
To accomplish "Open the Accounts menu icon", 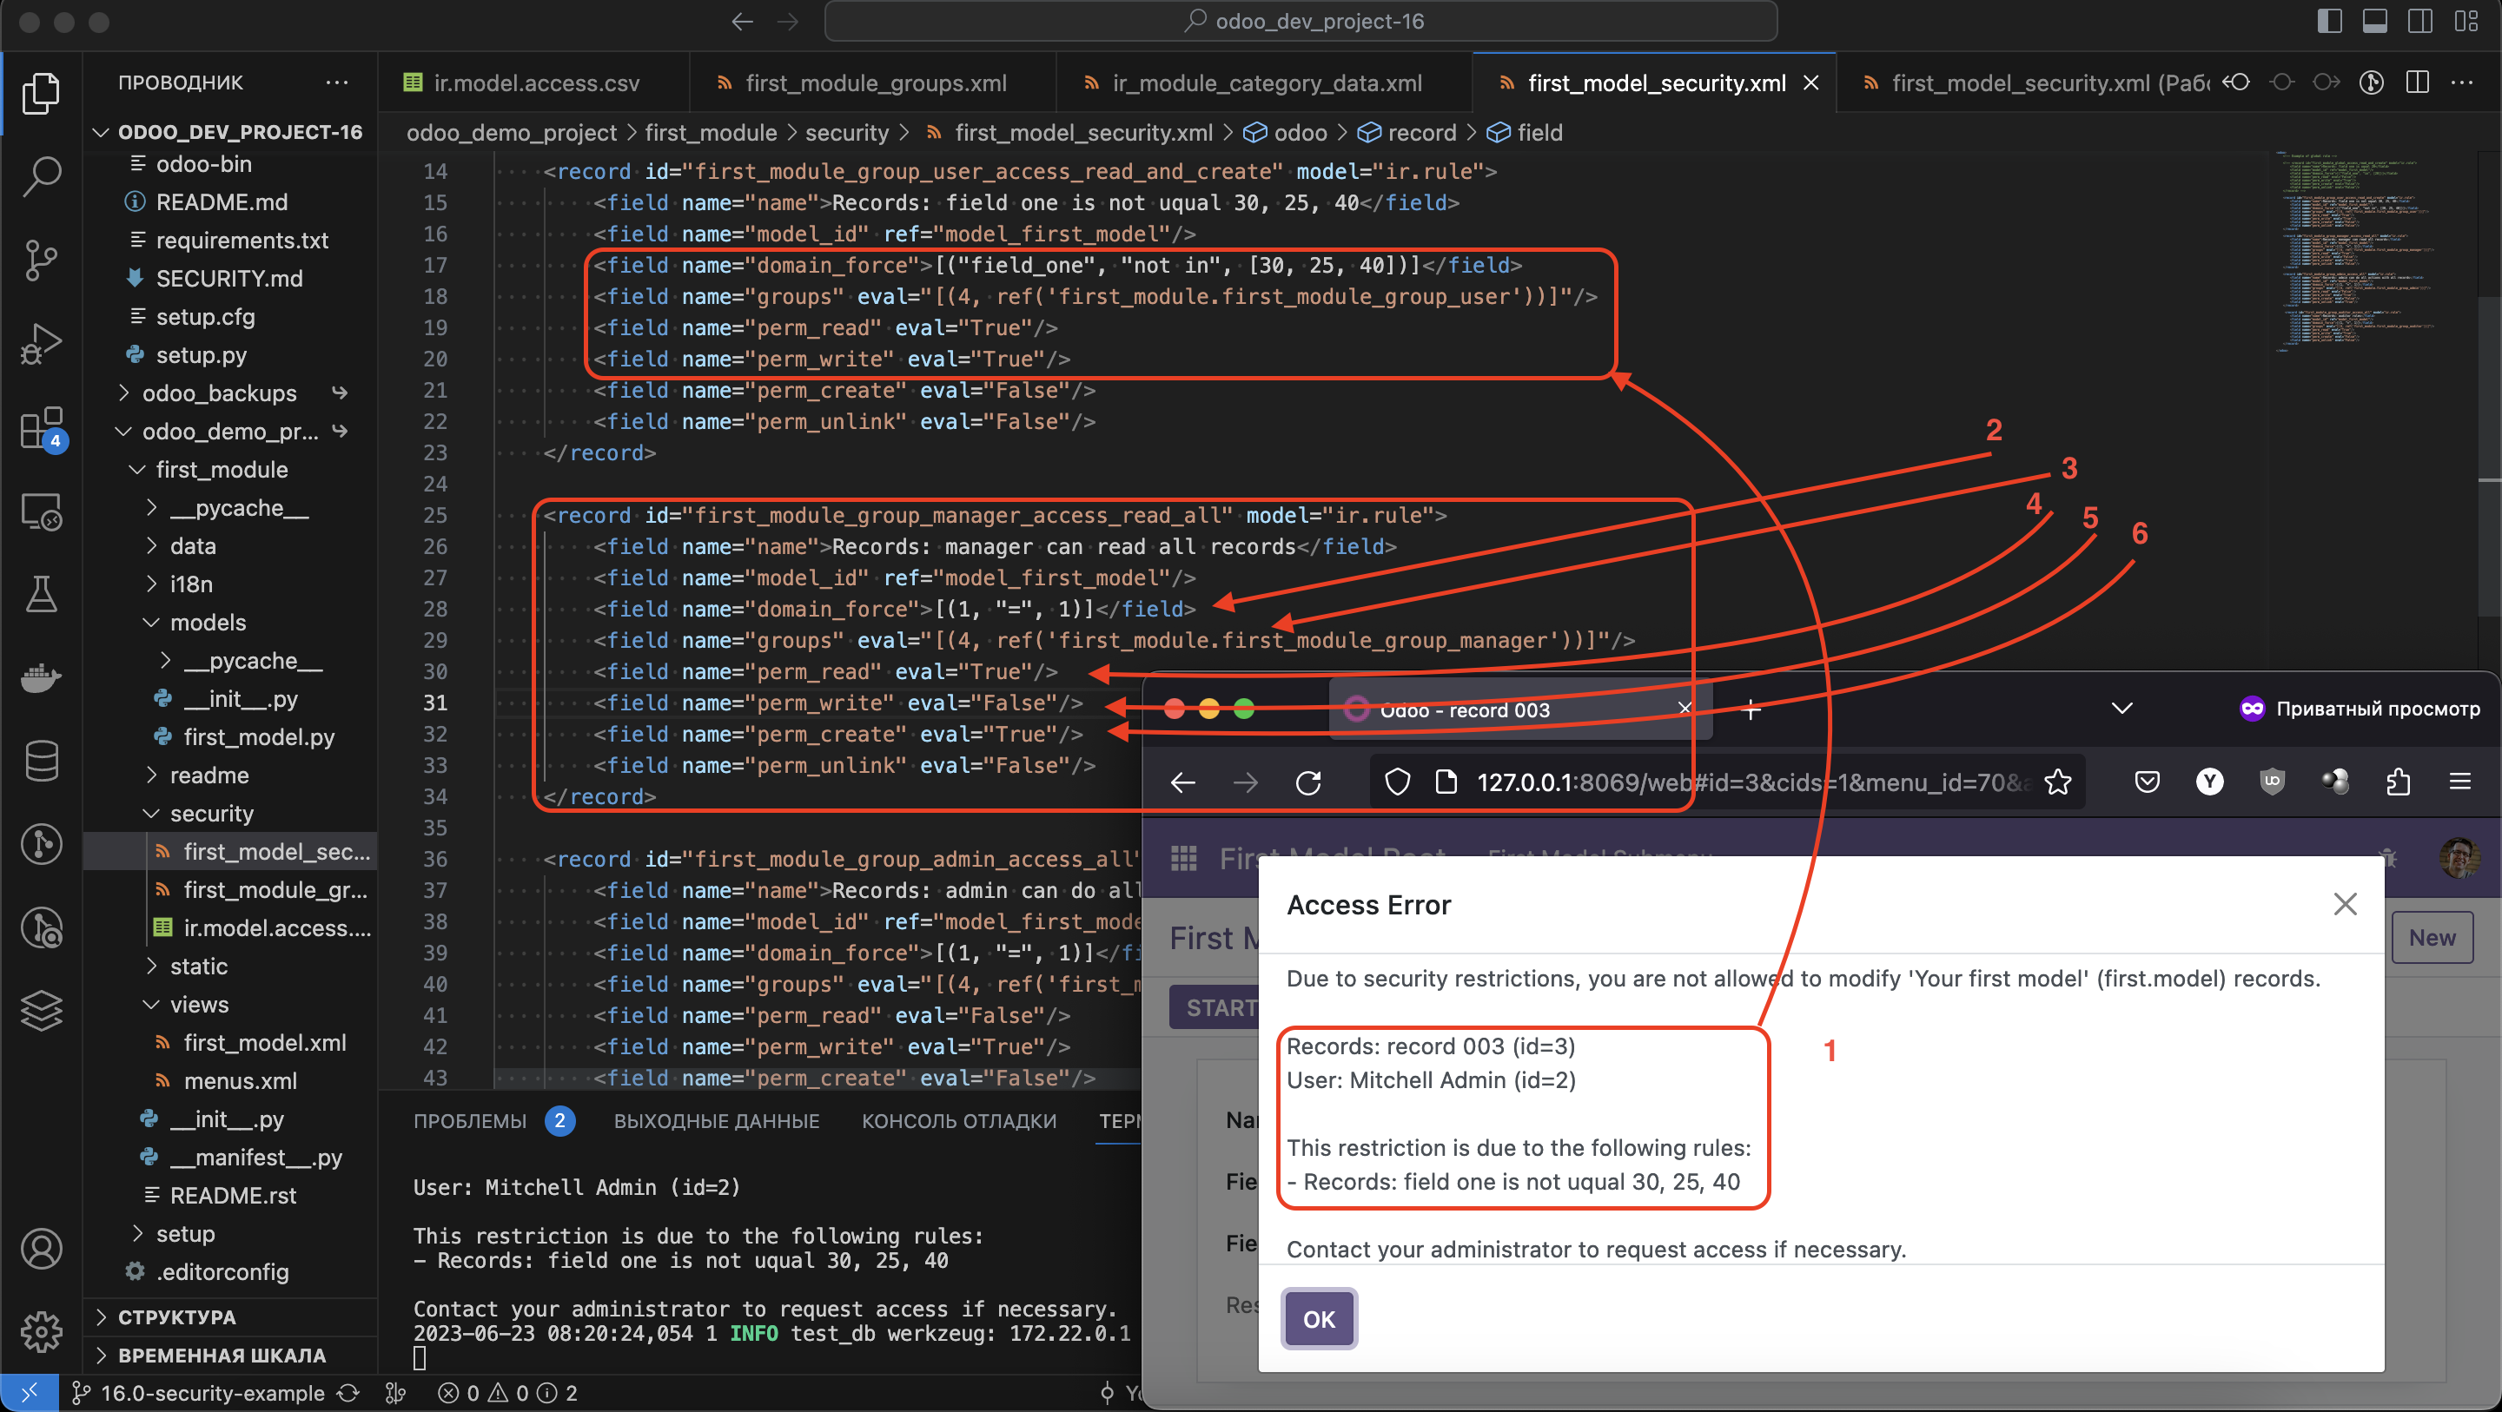I will (41, 1249).
